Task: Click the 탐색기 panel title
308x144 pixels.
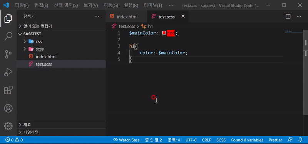Action: pyautogui.click(x=29, y=17)
